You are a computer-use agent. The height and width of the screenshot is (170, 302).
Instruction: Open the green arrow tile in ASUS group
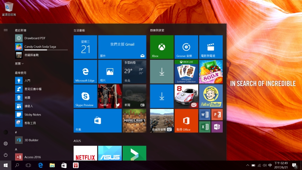(134, 153)
